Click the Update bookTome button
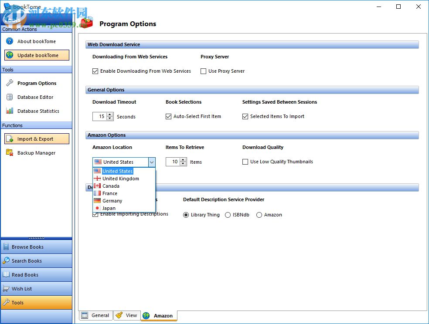Image resolution: width=429 pixels, height=324 pixels. 37,55
